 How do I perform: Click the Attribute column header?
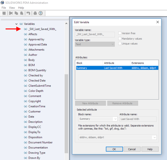pos(117,63)
